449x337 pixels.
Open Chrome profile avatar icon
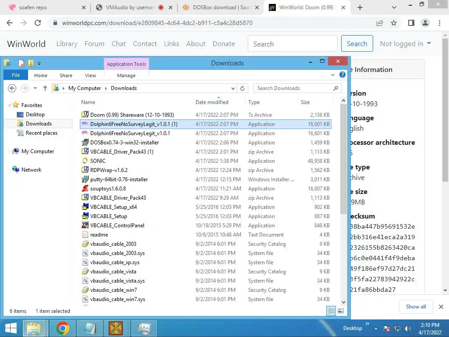tap(425, 23)
